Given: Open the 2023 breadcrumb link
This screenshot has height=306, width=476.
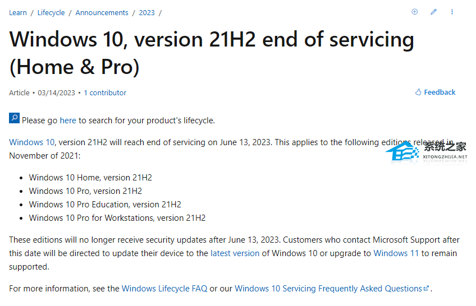Looking at the screenshot, I should tap(147, 12).
